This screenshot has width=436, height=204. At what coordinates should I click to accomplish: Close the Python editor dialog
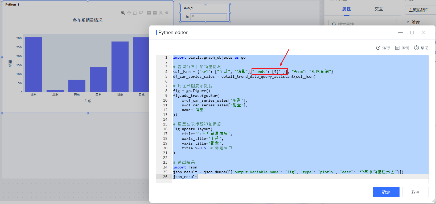tap(423, 32)
